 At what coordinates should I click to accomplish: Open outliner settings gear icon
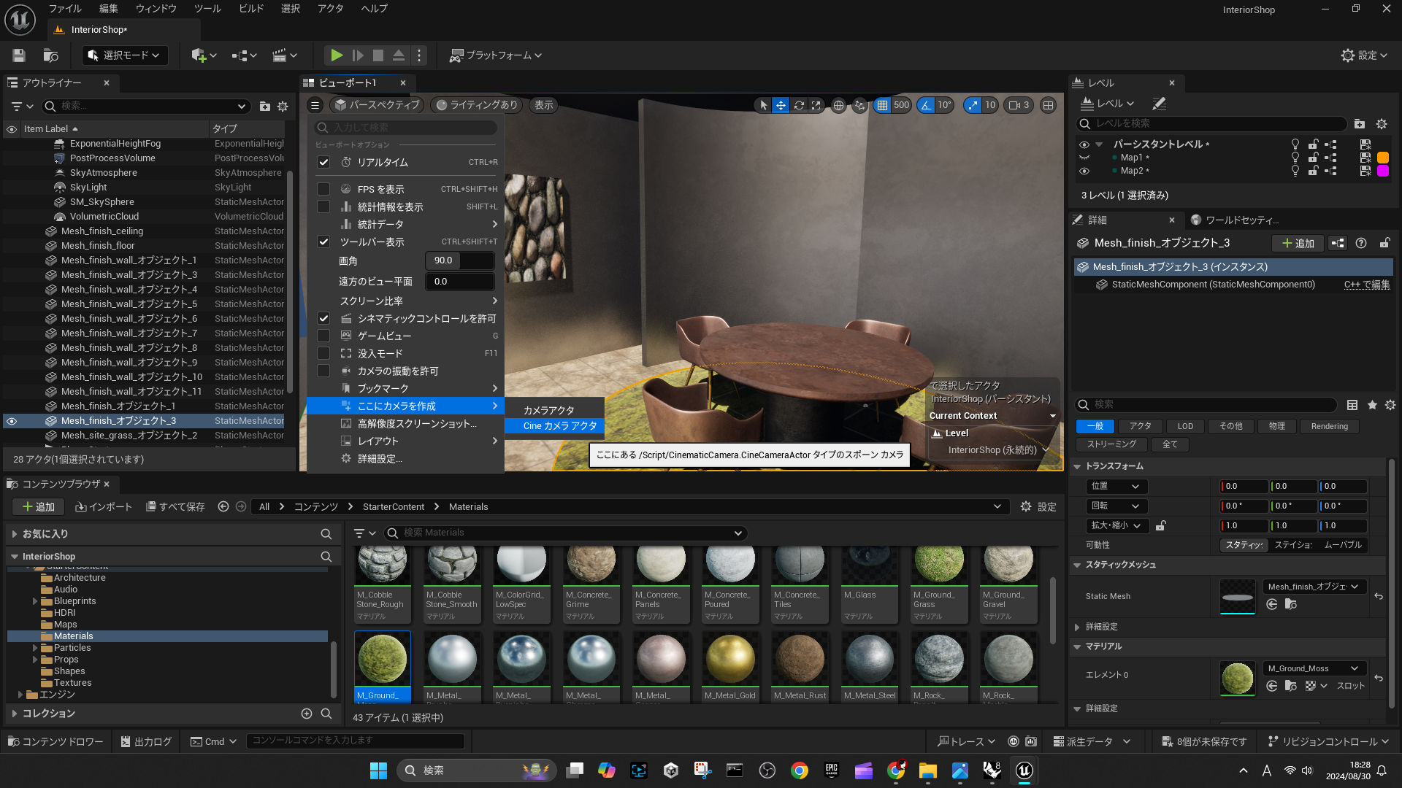coord(283,107)
